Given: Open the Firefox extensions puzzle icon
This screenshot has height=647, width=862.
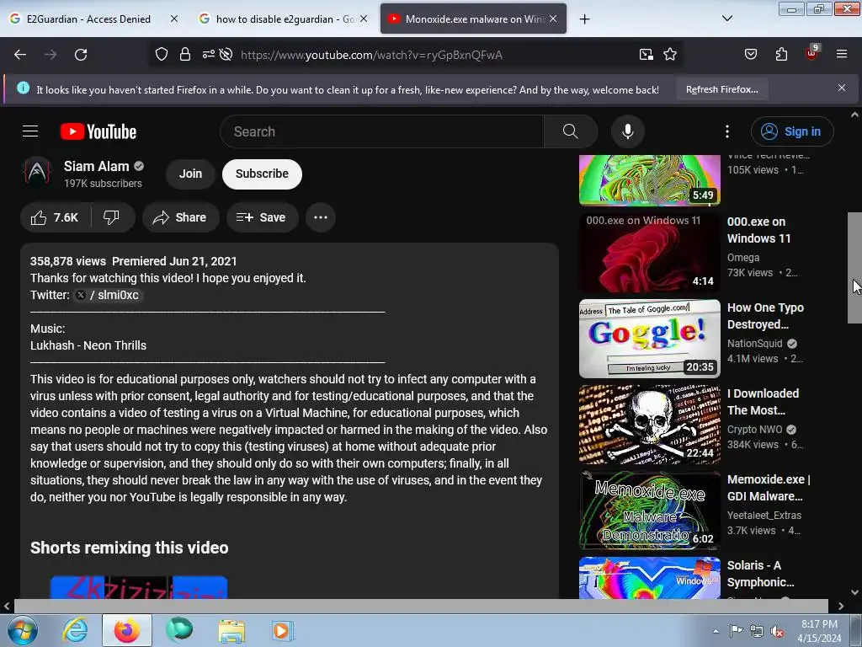Looking at the screenshot, I should coord(781,55).
